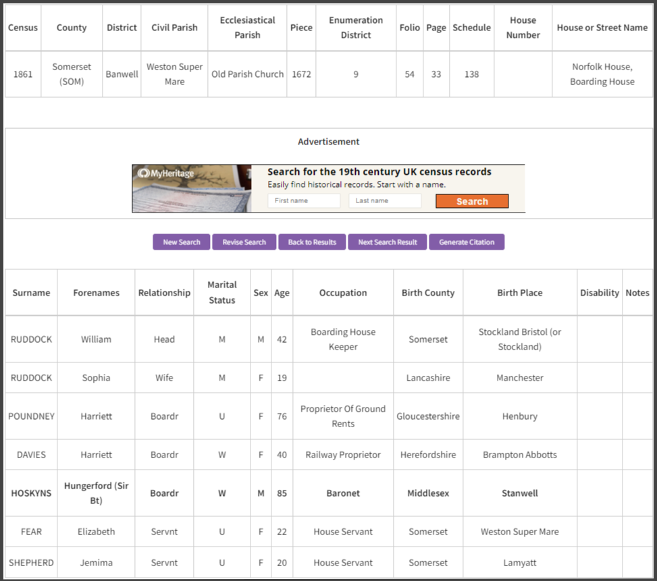Viewport: 657px width, 581px height.
Task: Click Generate Citation button
Action: tap(467, 242)
